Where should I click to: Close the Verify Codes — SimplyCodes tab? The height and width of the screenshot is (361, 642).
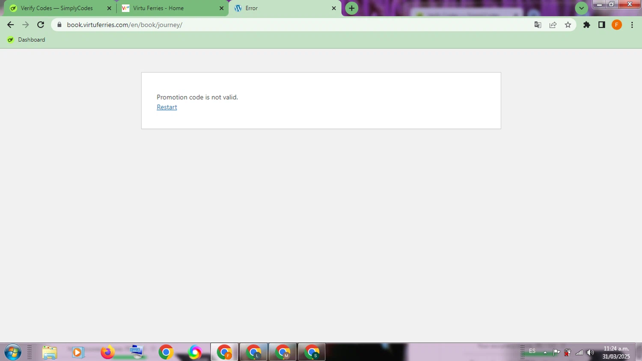click(109, 8)
